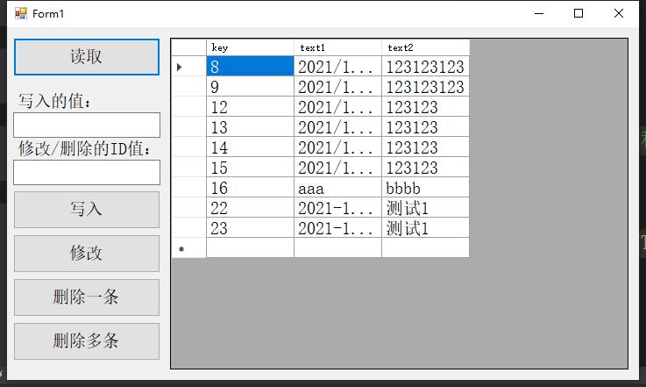The width and height of the screenshot is (646, 387).
Task: Select the text1 cell containing aaa
Action: pyautogui.click(x=337, y=188)
